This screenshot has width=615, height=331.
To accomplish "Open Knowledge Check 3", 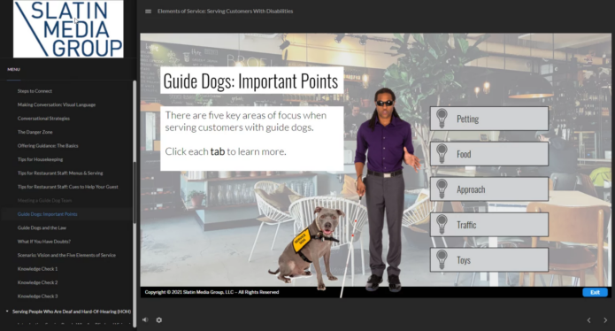I will (x=37, y=296).
